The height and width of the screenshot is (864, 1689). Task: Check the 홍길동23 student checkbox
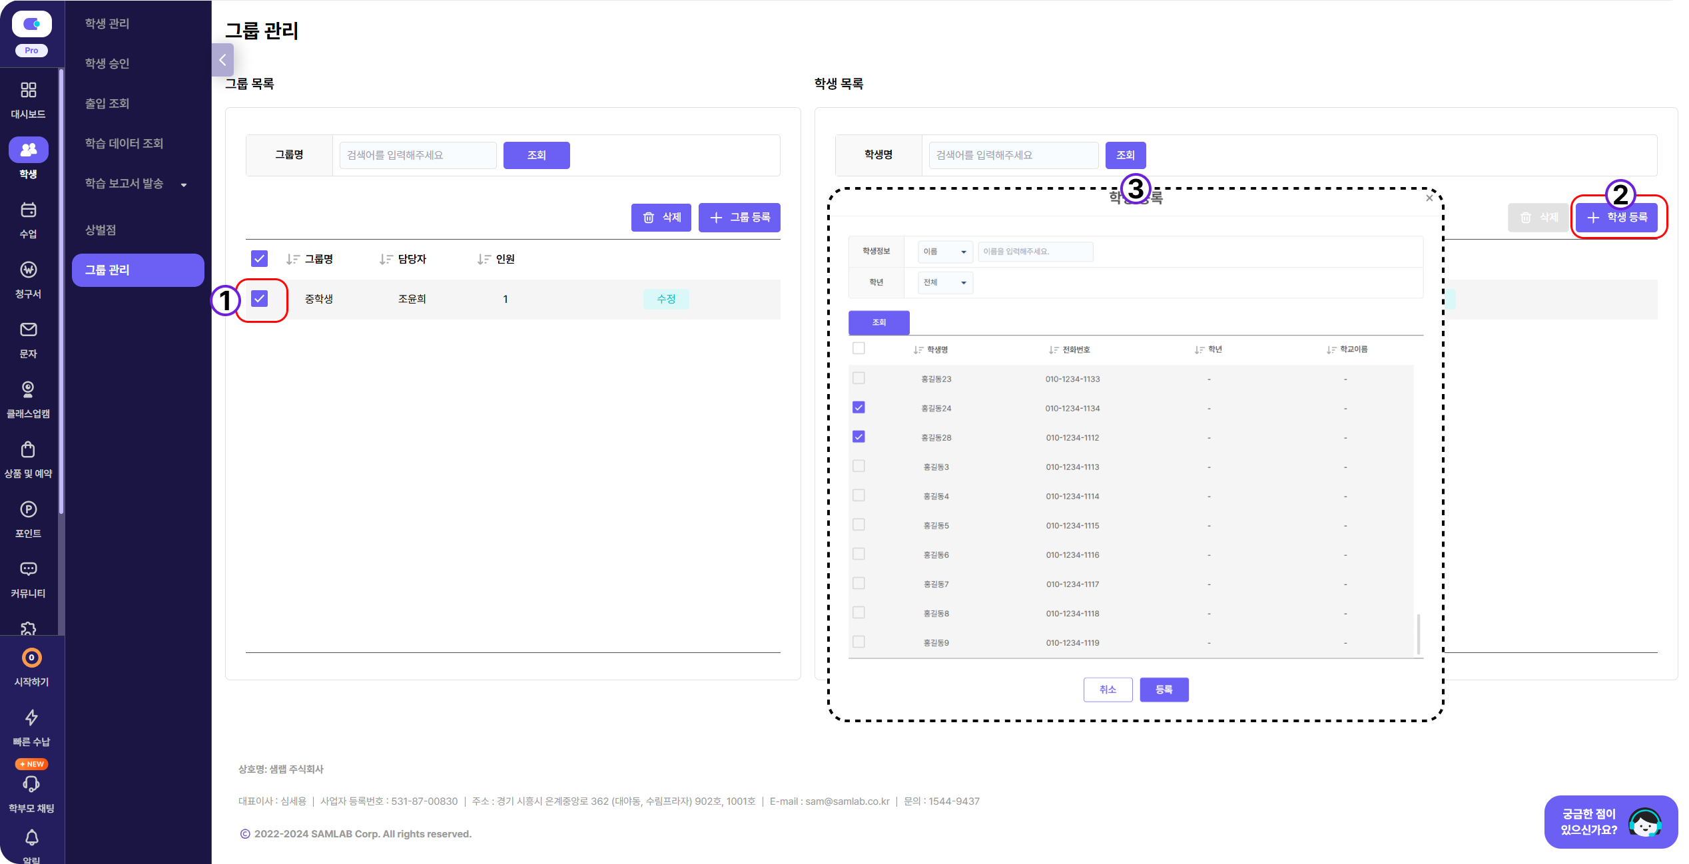(x=858, y=378)
